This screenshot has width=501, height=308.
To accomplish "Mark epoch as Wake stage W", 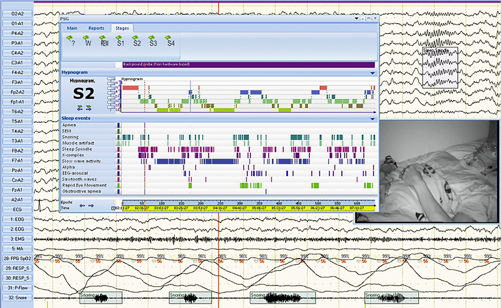I will (x=88, y=43).
